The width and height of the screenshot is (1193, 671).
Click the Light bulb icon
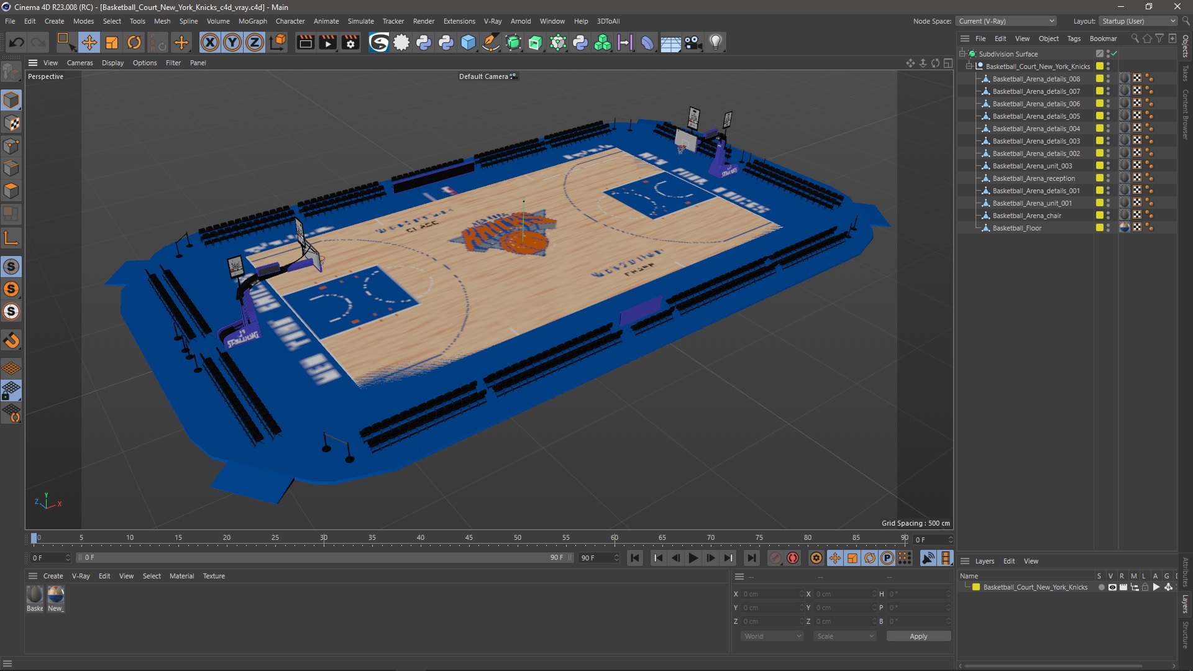coord(716,42)
